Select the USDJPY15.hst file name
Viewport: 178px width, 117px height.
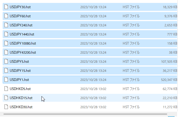[x=20, y=71]
